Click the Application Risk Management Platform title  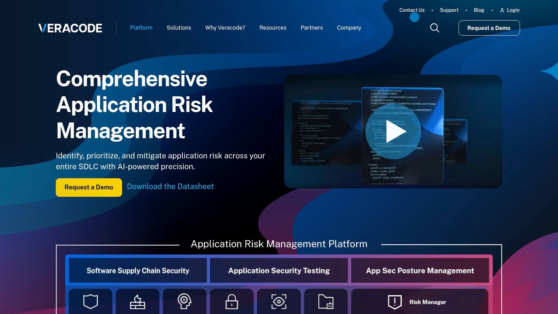coord(279,244)
